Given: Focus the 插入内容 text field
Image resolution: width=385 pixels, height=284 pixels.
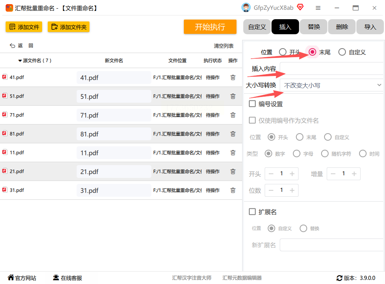Looking at the screenshot, I should 332,68.
